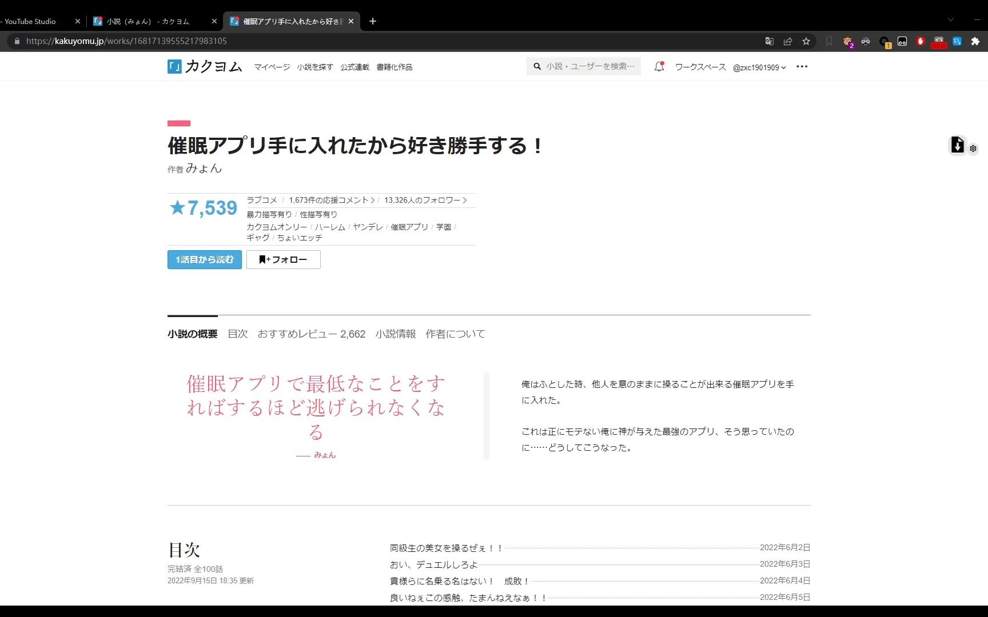
Task: Open 公式連載 in the header
Action: point(355,67)
